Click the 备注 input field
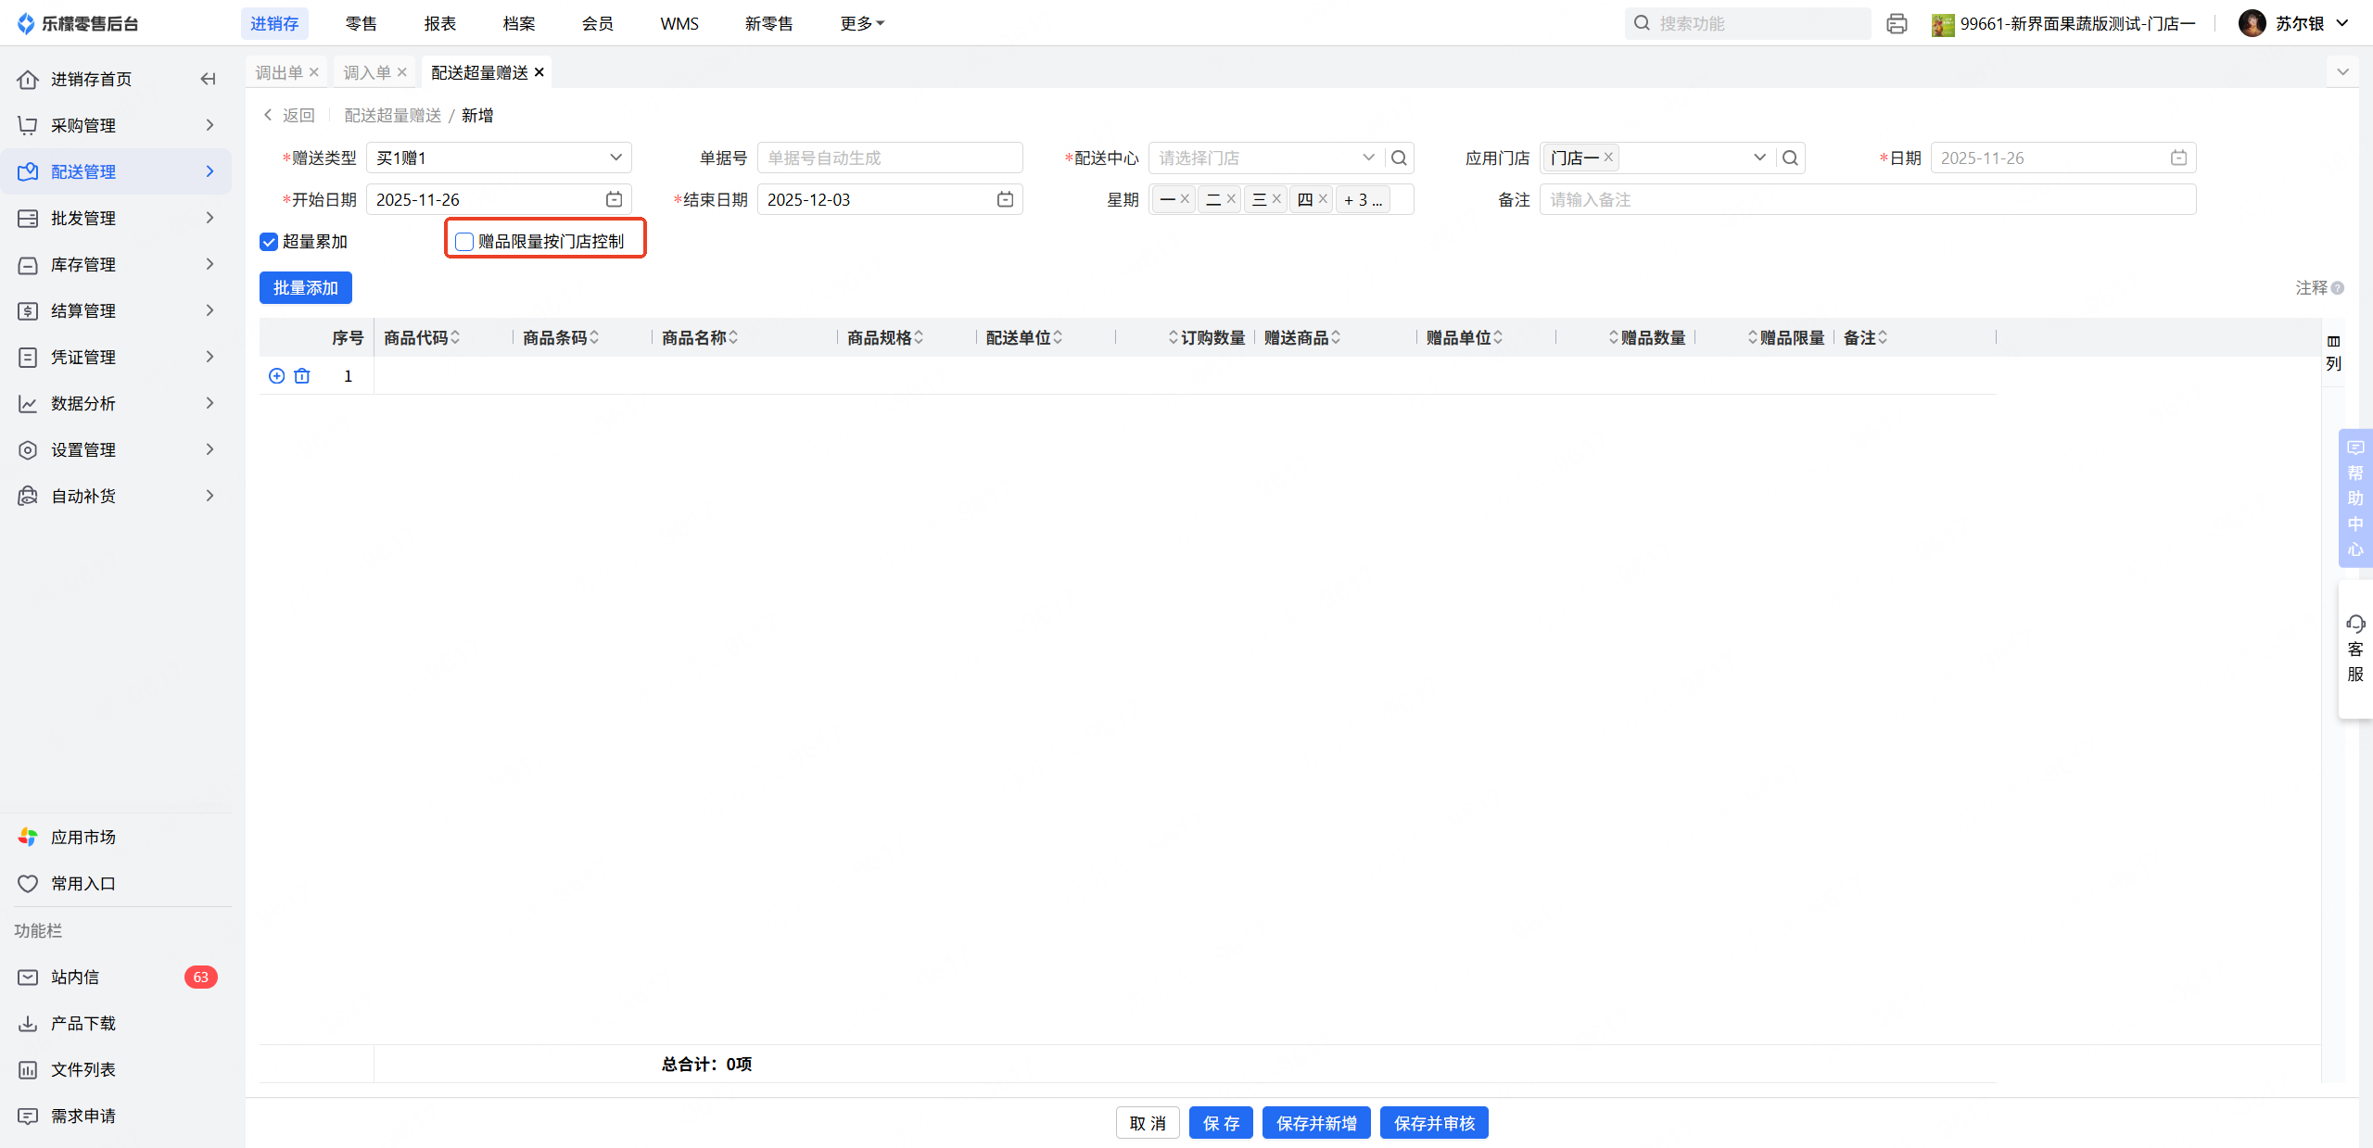This screenshot has height=1148, width=2373. tap(1867, 199)
